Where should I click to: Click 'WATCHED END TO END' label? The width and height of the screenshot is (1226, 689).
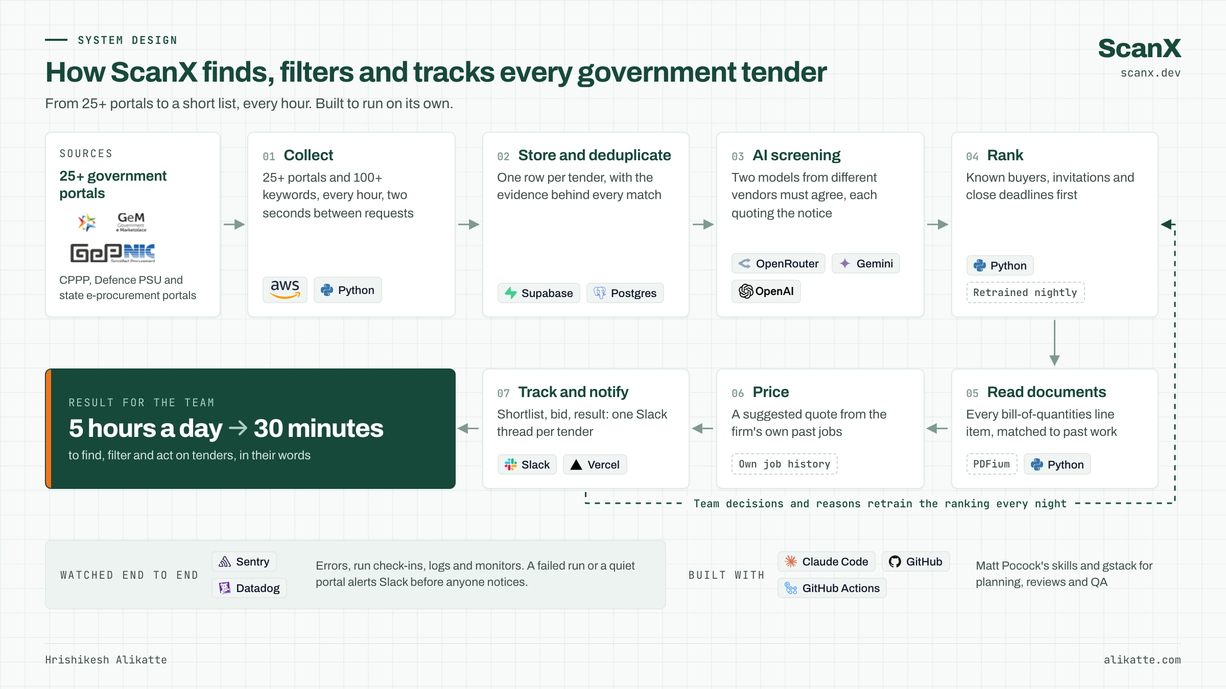129,575
